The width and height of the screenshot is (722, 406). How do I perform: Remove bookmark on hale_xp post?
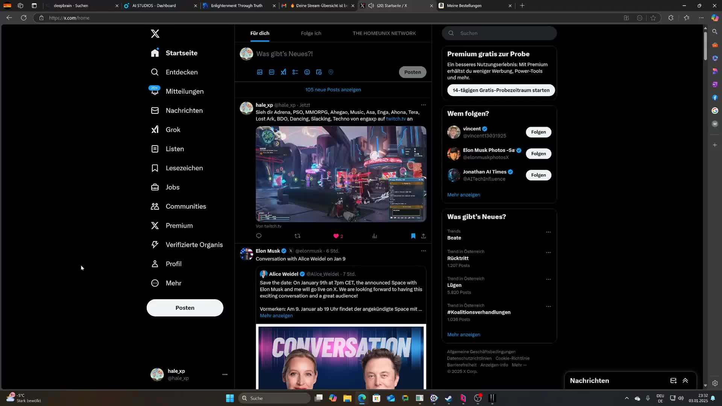pyautogui.click(x=413, y=236)
